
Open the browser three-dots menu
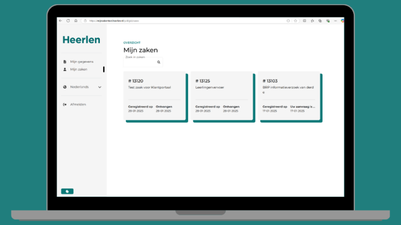click(335, 21)
